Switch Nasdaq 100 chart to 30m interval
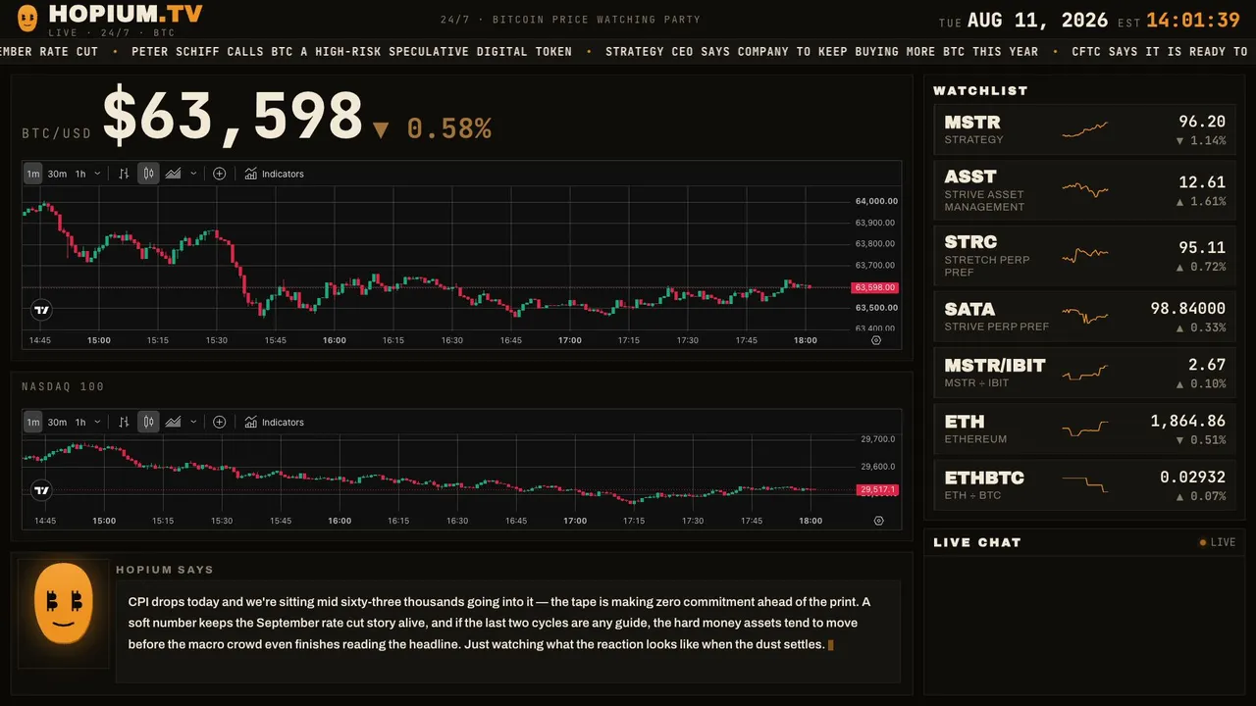The height and width of the screenshot is (706, 1256). pyautogui.click(x=57, y=422)
